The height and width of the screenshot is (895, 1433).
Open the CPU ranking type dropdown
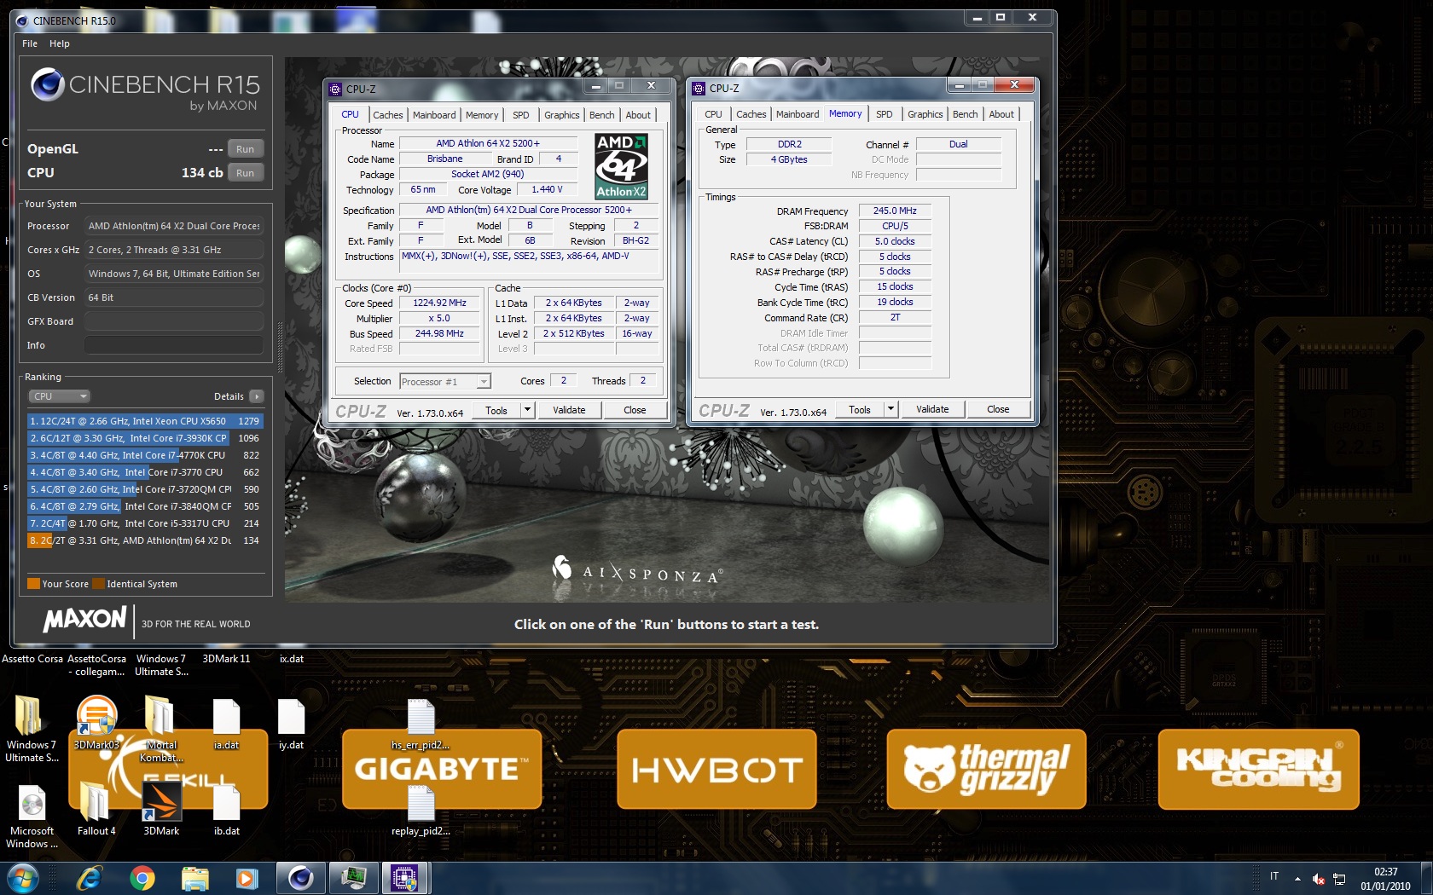59,396
